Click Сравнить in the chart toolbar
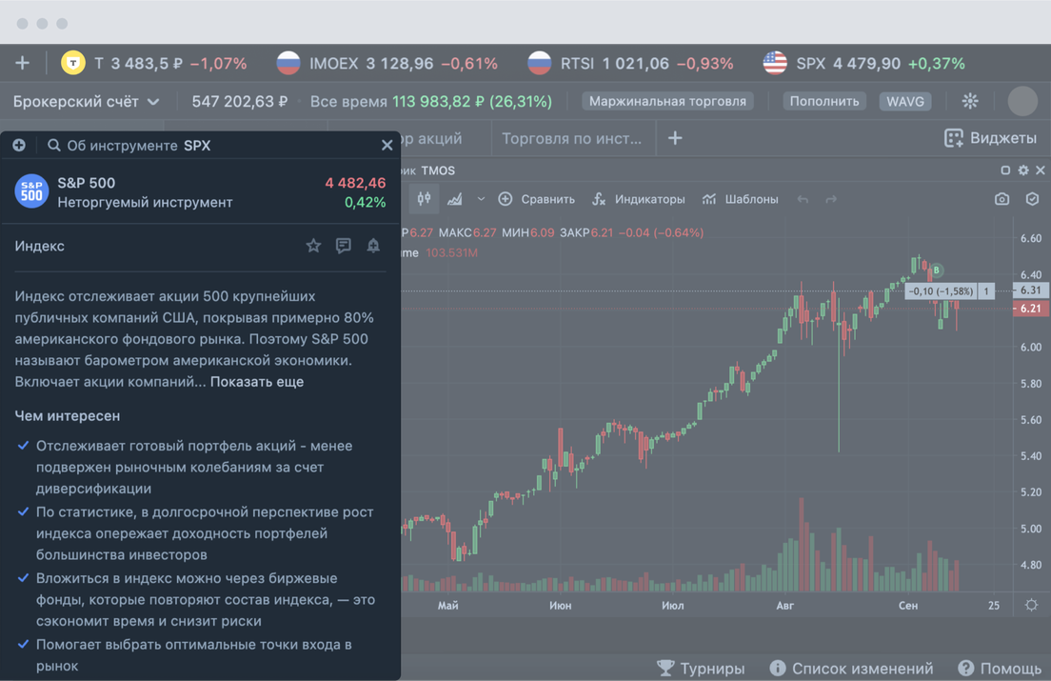 click(536, 199)
